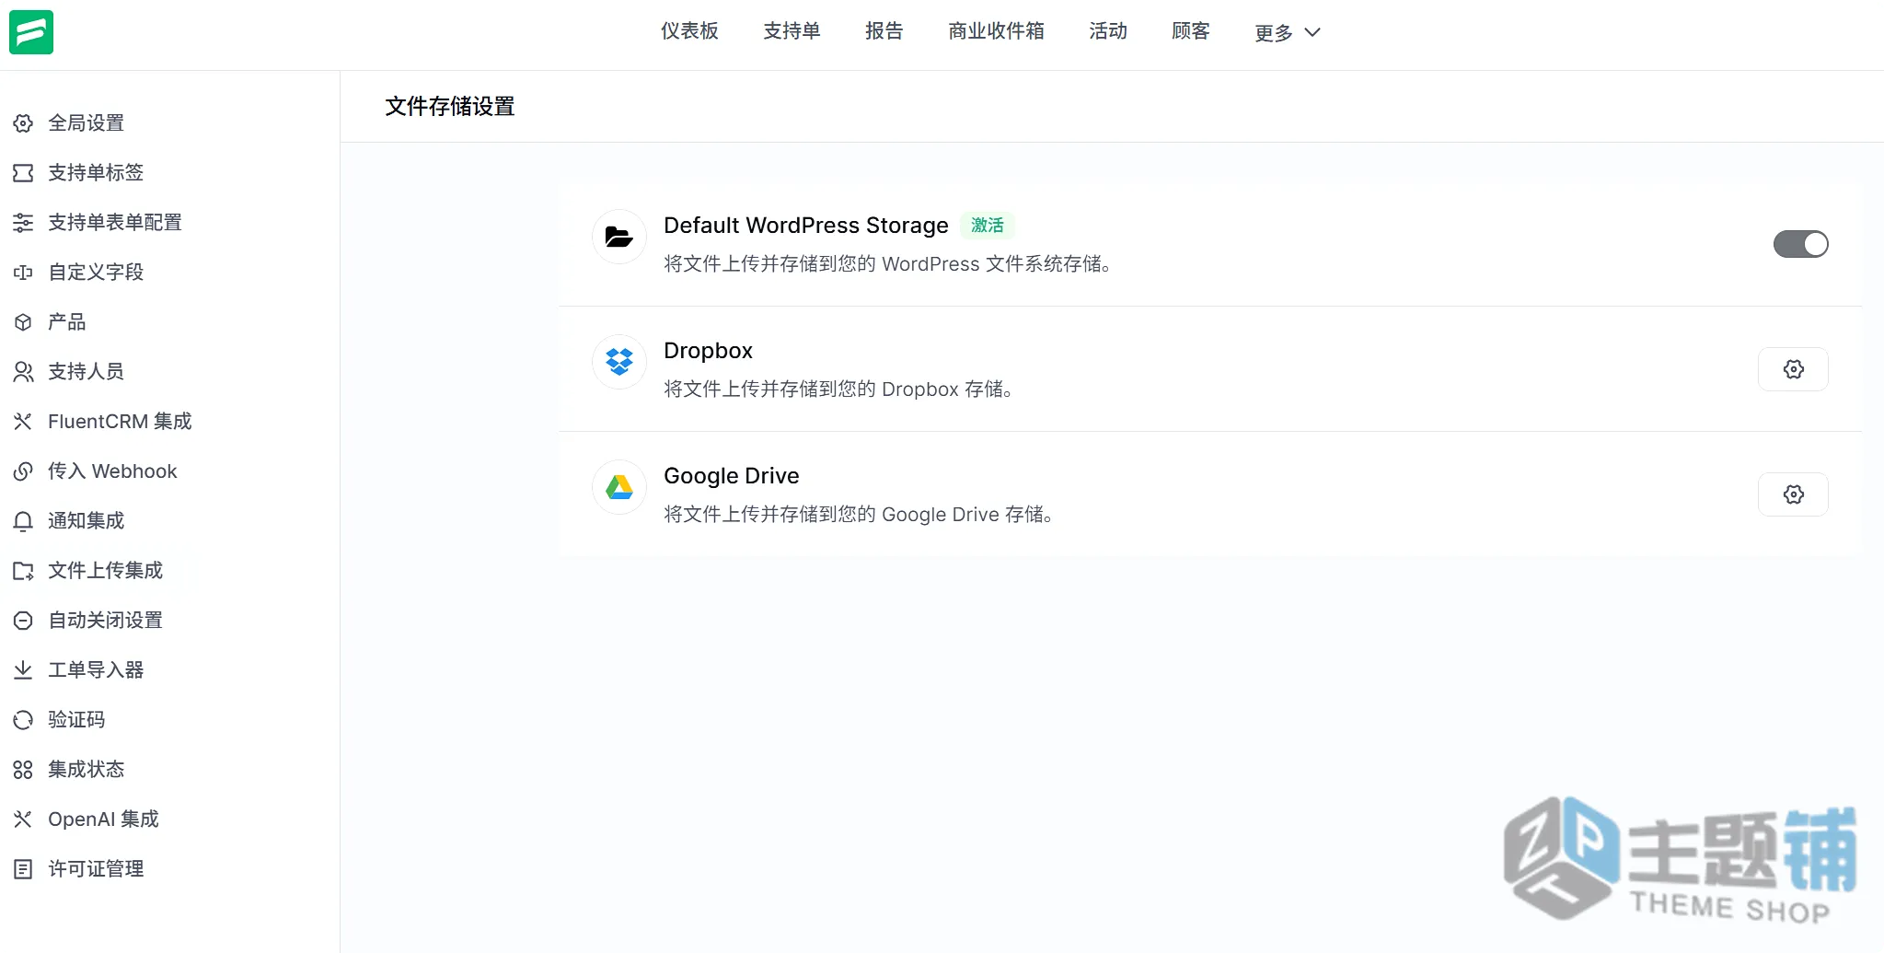
Task: Open the 验证码 sidebar link
Action: (76, 720)
